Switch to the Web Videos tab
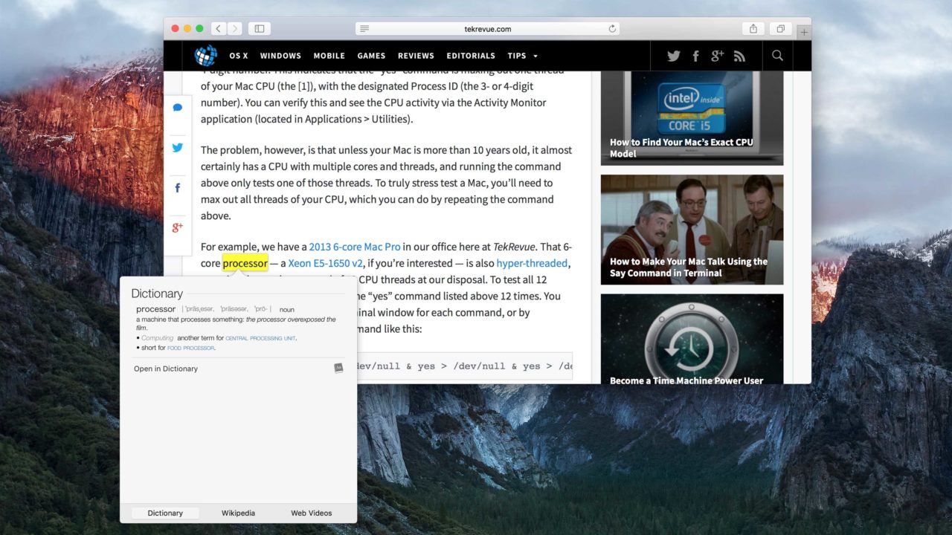This screenshot has width=952, height=535. click(x=312, y=513)
